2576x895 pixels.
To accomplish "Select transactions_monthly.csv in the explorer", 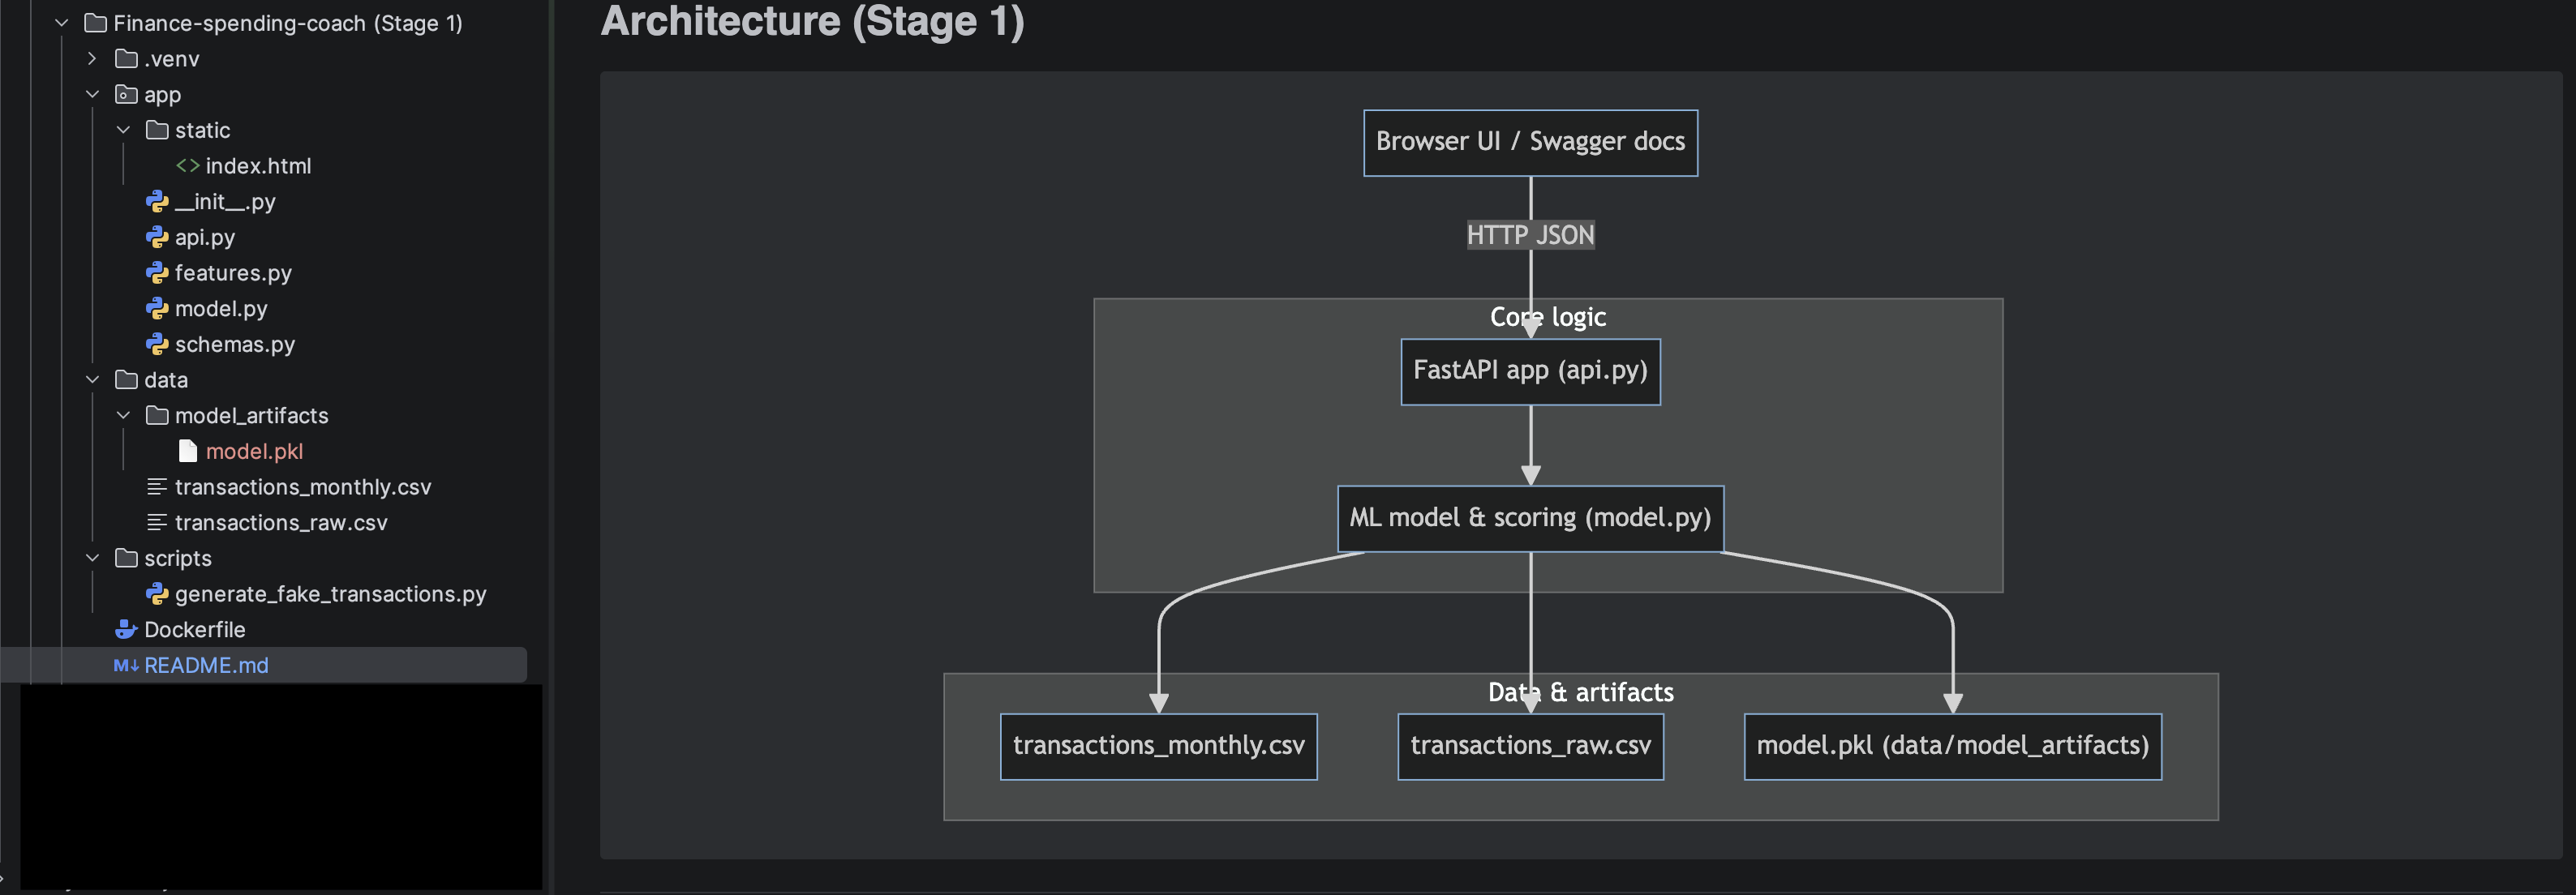I will click(x=303, y=487).
